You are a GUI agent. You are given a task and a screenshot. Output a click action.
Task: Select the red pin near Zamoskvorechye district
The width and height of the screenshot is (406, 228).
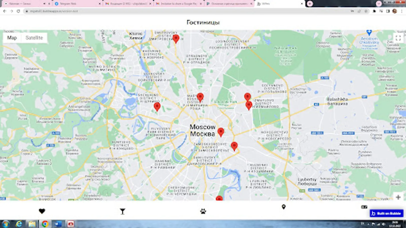pyautogui.click(x=234, y=146)
